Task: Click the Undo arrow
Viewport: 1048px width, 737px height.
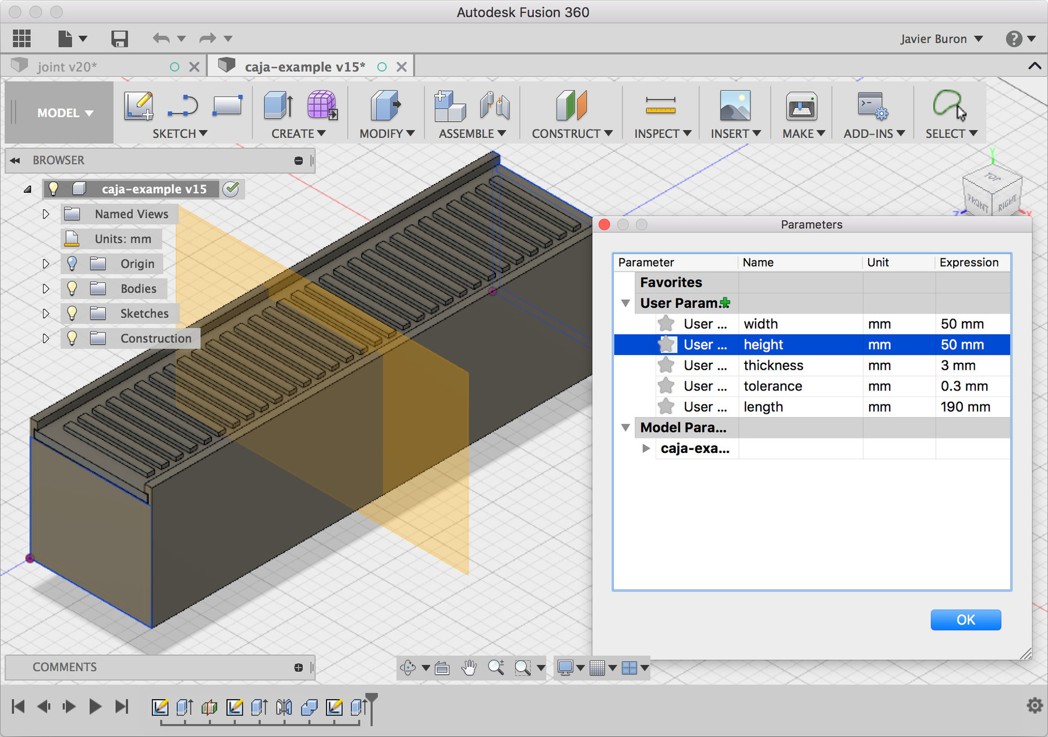Action: (161, 38)
